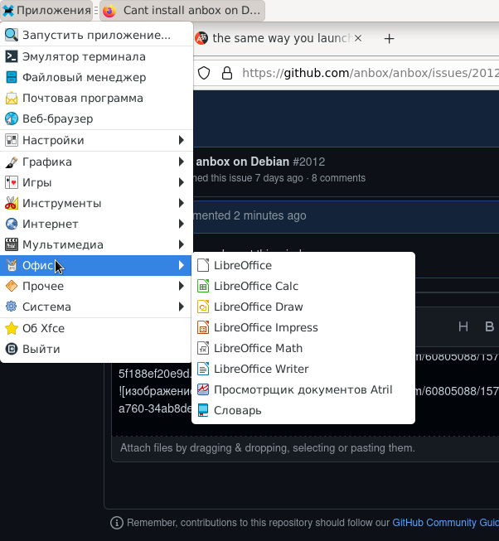This screenshot has height=541, width=499.
Task: Click the Xfce logo icon in panel
Action: point(8,11)
